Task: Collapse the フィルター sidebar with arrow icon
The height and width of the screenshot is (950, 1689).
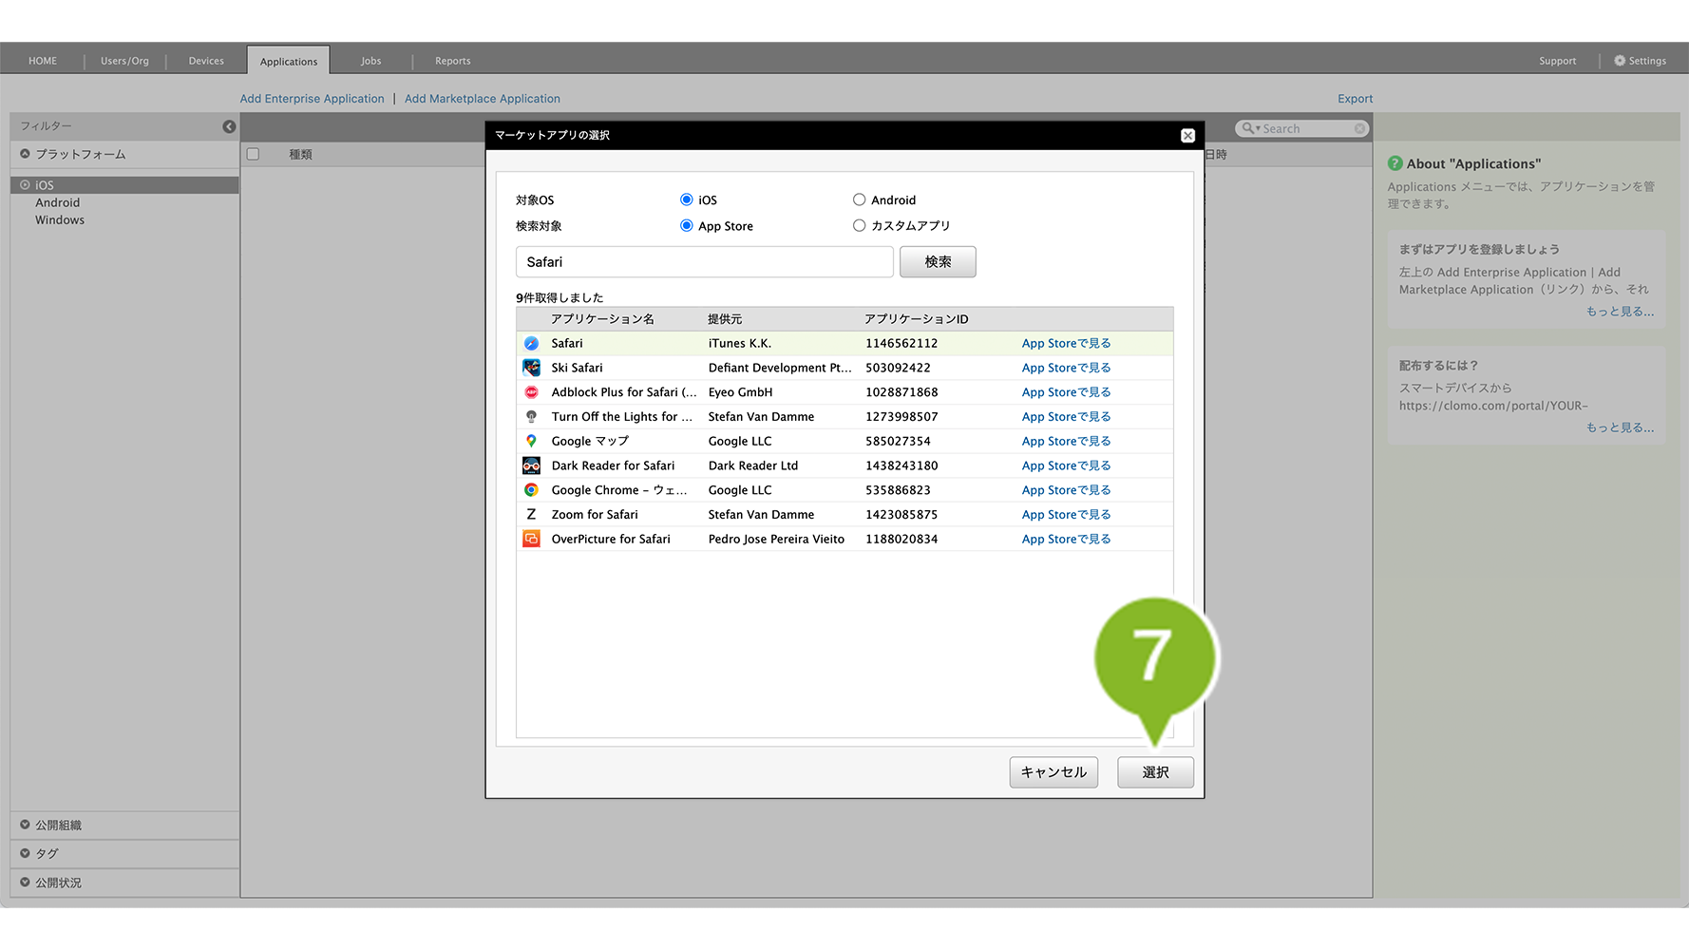Action: pyautogui.click(x=229, y=126)
